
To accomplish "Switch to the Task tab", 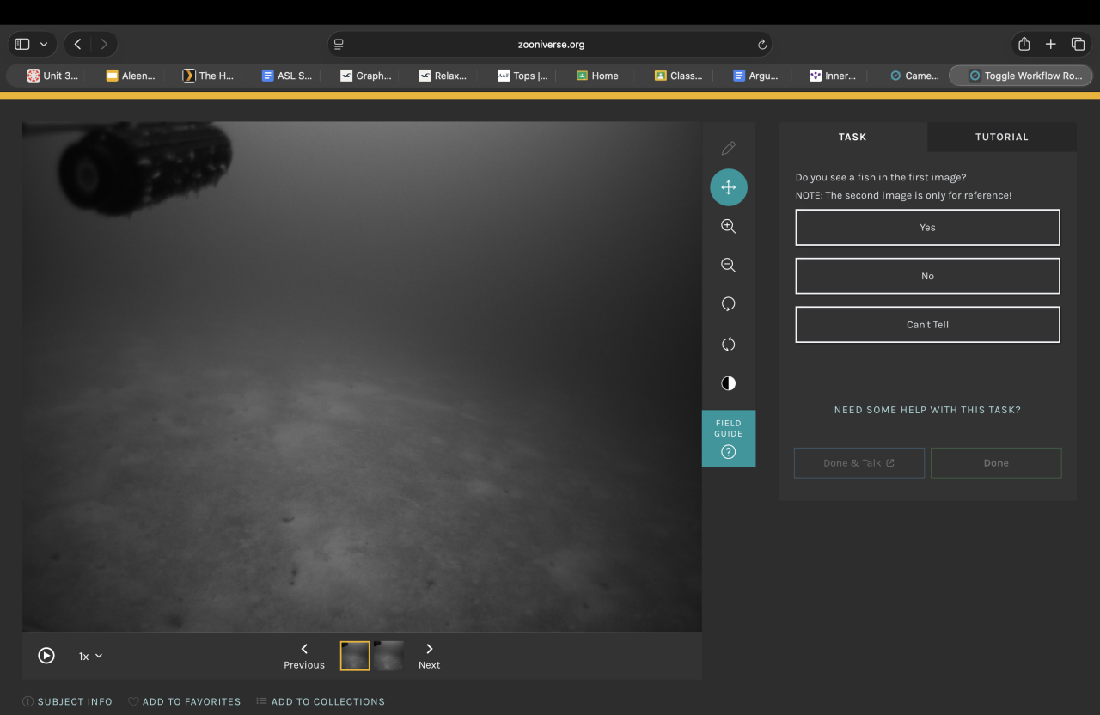I will tap(852, 137).
